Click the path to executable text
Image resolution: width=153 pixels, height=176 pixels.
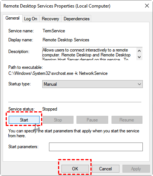[58, 73]
